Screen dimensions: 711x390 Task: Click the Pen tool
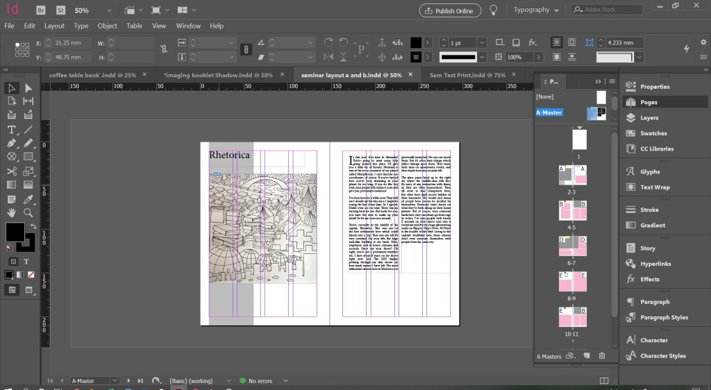pos(12,143)
